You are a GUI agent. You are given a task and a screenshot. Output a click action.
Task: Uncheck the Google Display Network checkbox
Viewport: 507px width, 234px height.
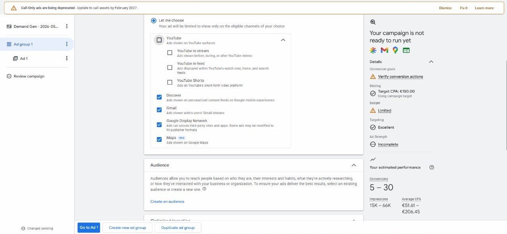(x=159, y=125)
